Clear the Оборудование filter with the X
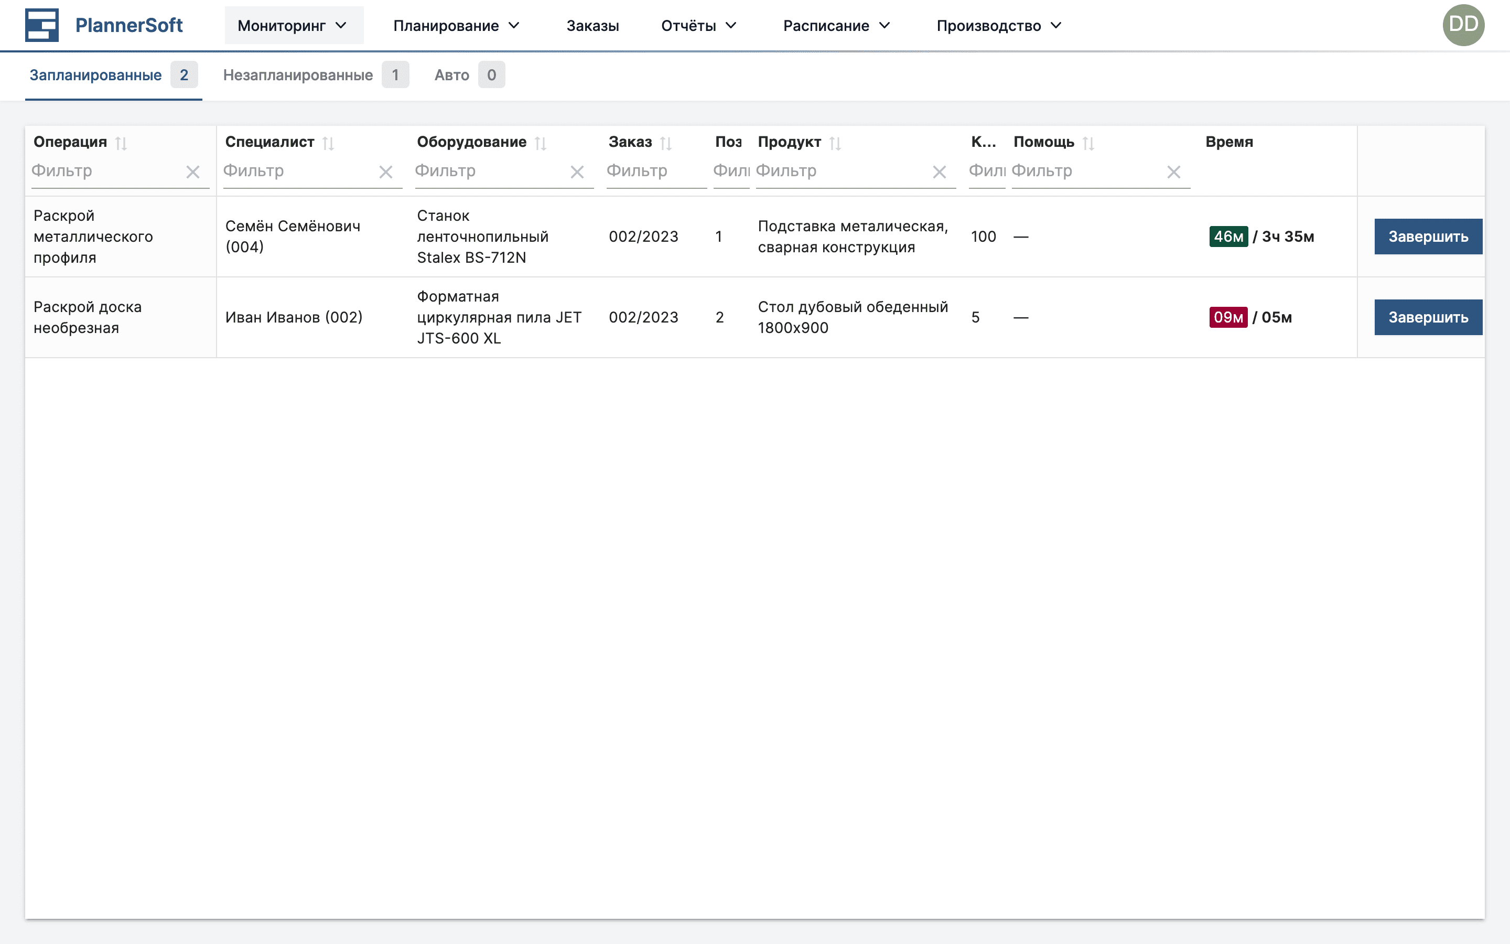 577,171
